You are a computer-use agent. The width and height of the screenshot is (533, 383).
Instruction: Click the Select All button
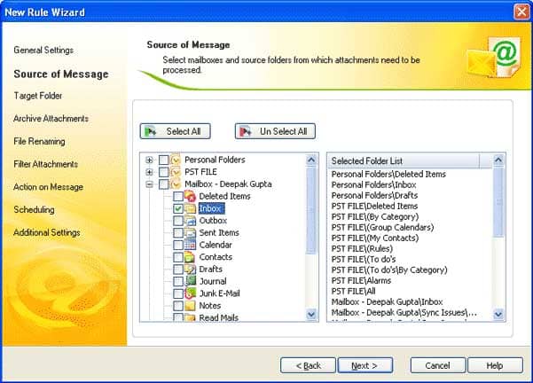click(175, 131)
